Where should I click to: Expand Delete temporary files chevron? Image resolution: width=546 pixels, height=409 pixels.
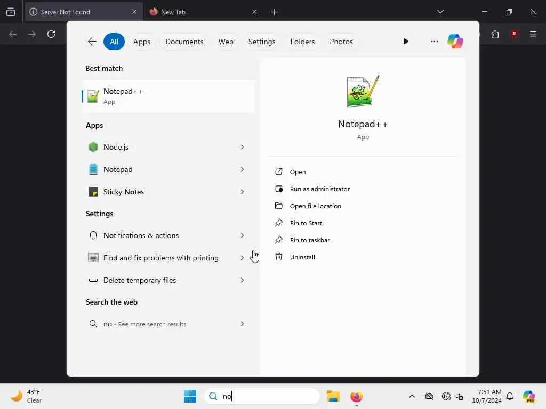(x=243, y=280)
